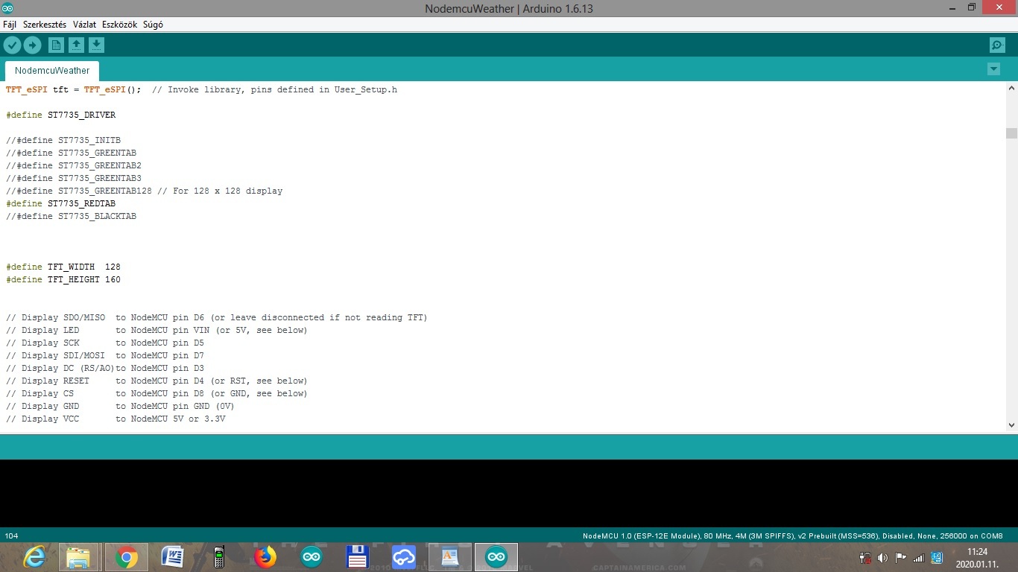Open the Fájl menu
Image resolution: width=1018 pixels, height=572 pixels.
coord(10,25)
